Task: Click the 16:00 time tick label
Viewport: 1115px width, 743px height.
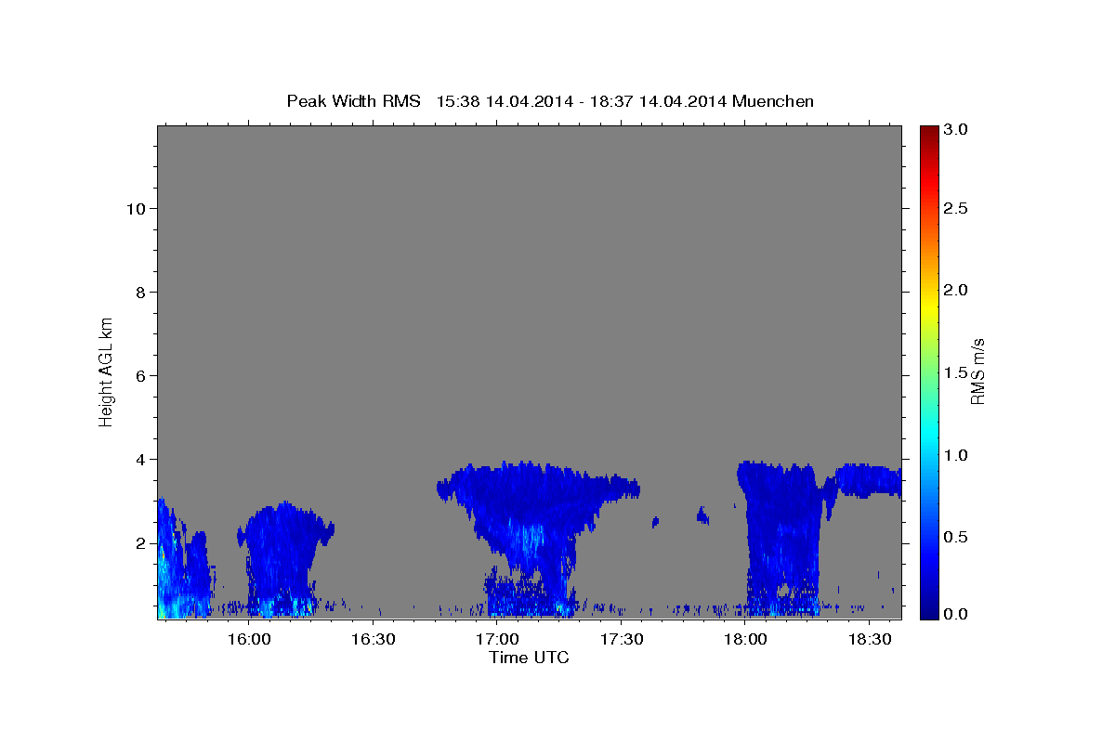Action: click(249, 639)
